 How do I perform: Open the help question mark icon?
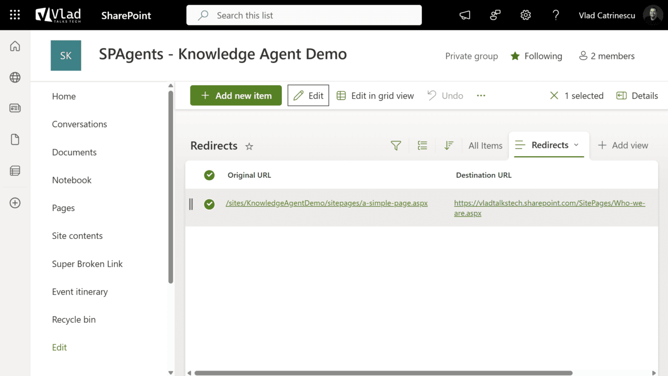[x=556, y=15]
